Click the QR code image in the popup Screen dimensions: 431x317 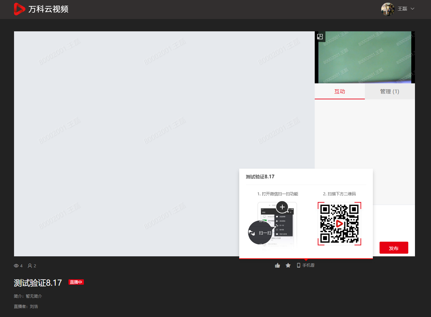click(x=339, y=224)
